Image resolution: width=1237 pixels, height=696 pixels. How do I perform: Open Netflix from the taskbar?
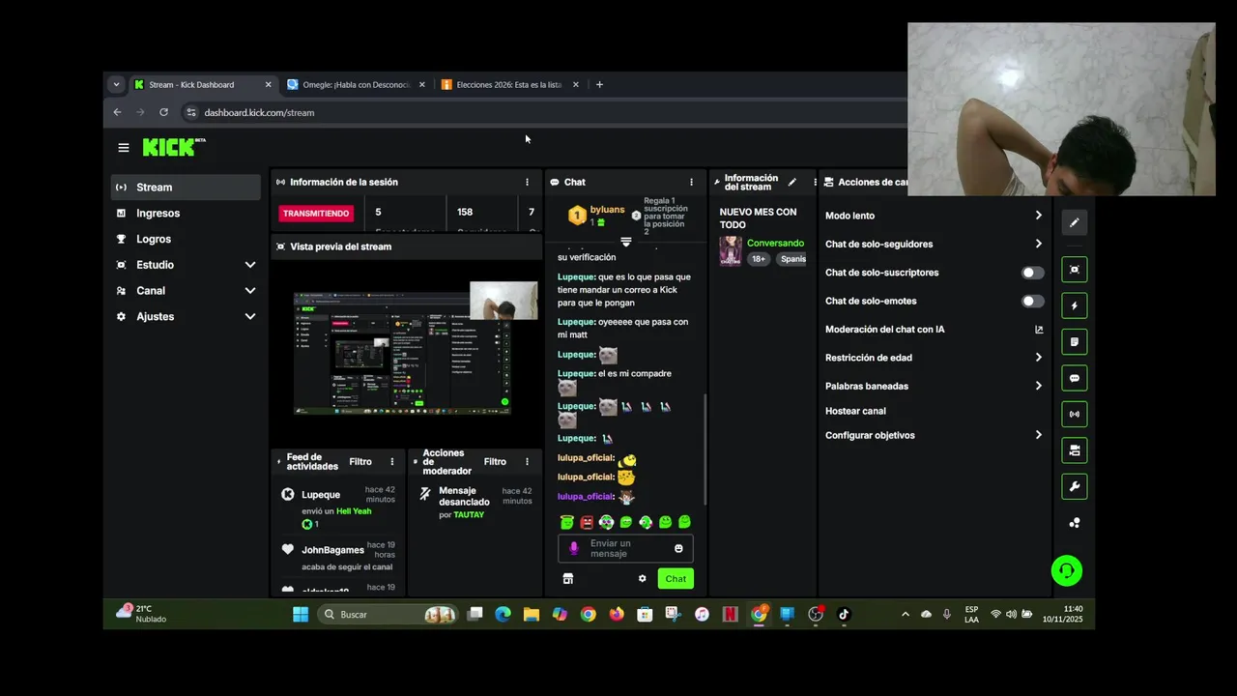coord(731,614)
